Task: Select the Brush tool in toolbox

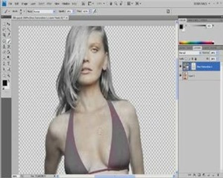Action: [x=8, y=41]
